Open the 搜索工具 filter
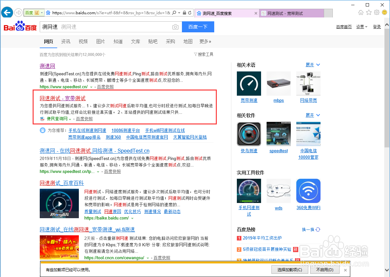Image resolution: width=390 pixels, height=277 pixels. [x=204, y=54]
